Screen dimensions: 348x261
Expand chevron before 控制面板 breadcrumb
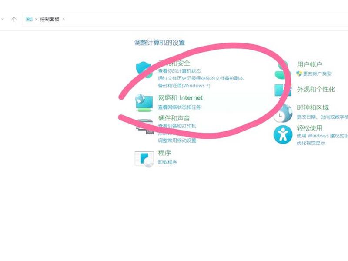36,19
